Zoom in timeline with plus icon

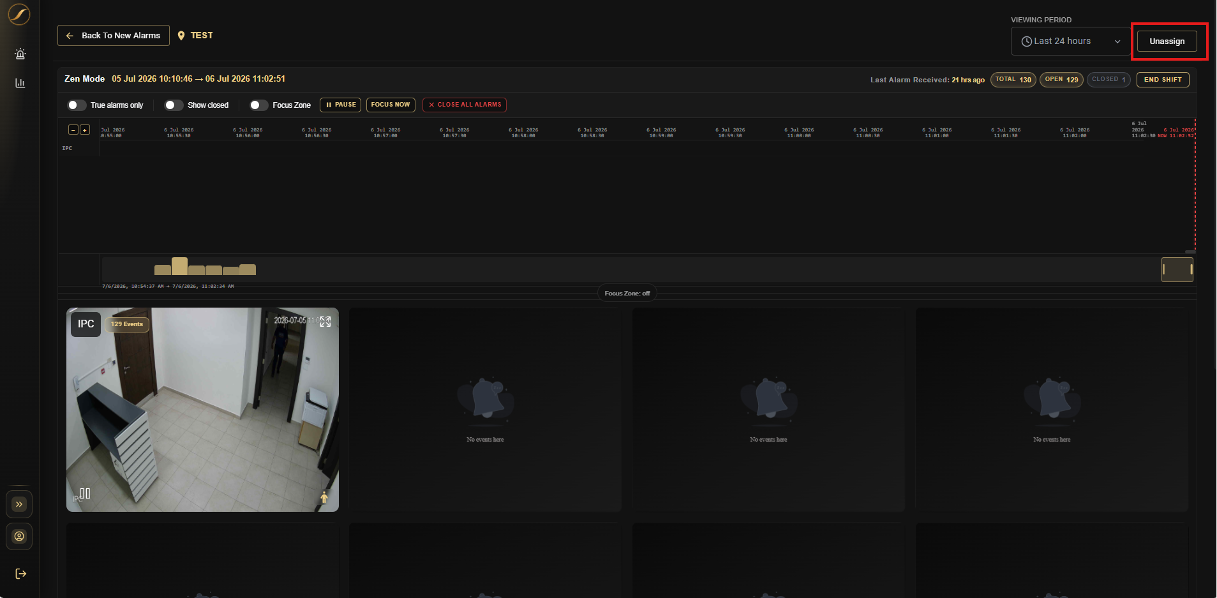point(85,130)
